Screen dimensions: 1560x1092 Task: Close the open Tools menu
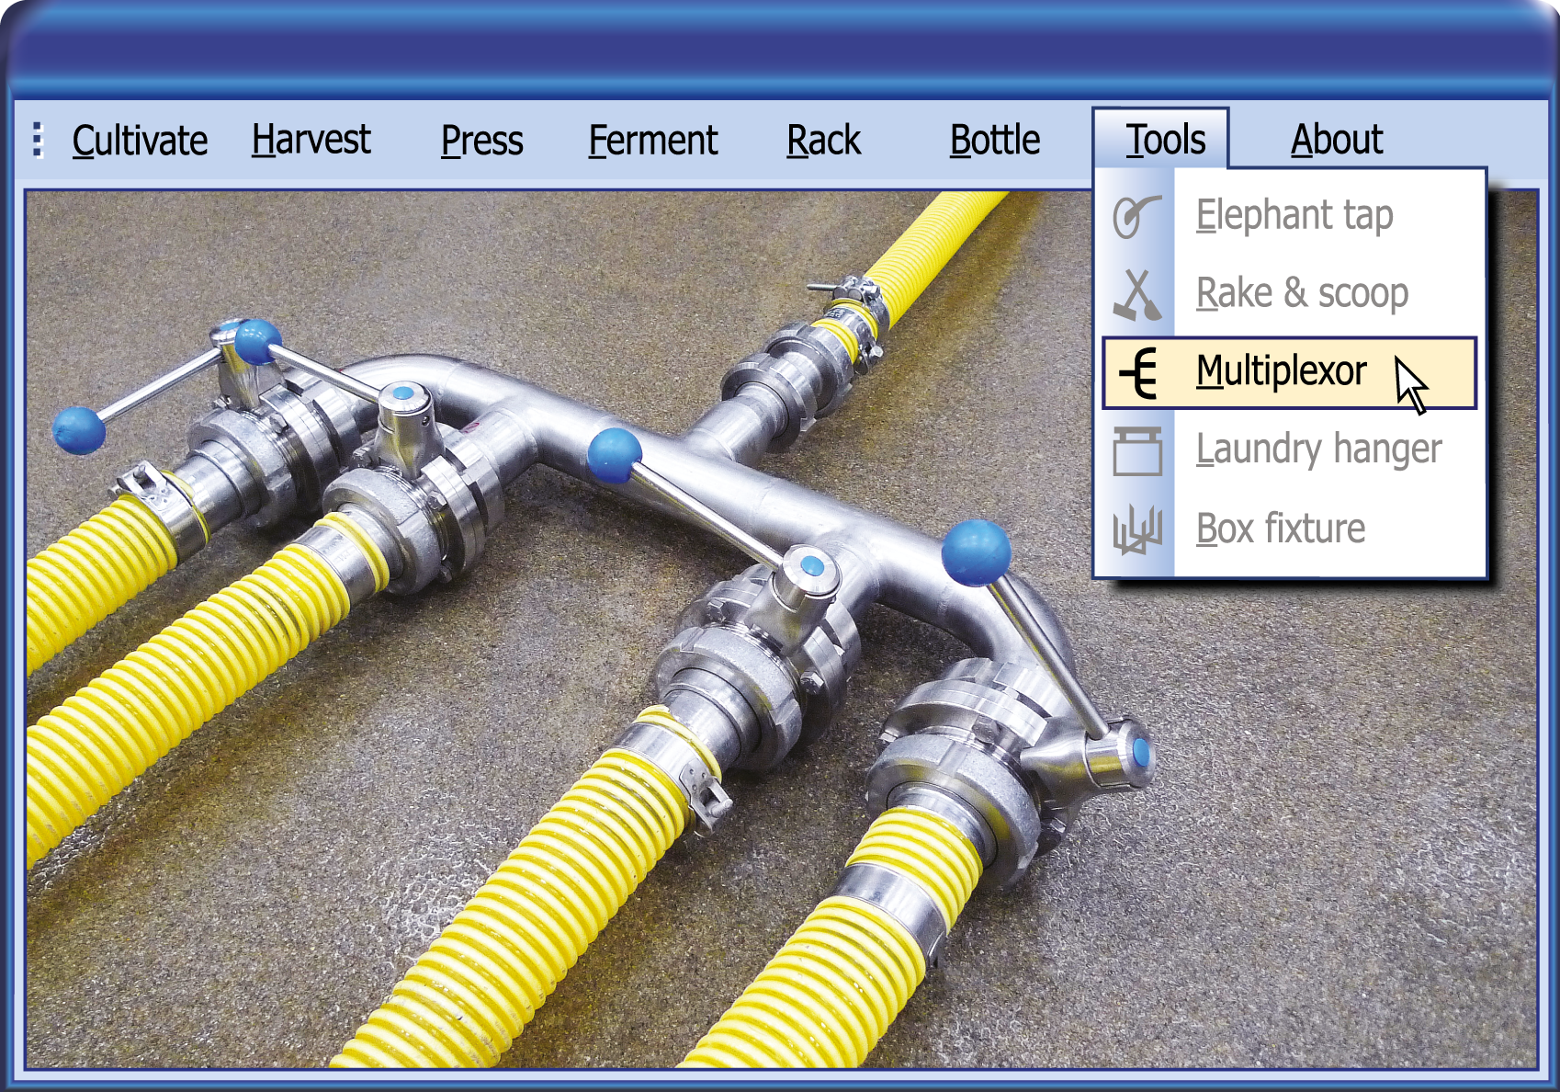pyautogui.click(x=1161, y=140)
